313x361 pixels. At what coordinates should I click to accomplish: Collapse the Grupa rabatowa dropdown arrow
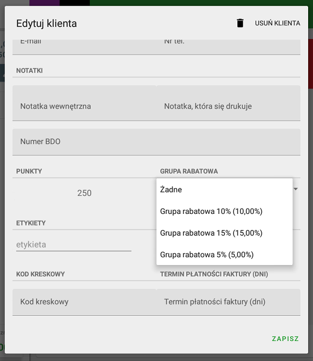tap(295, 189)
